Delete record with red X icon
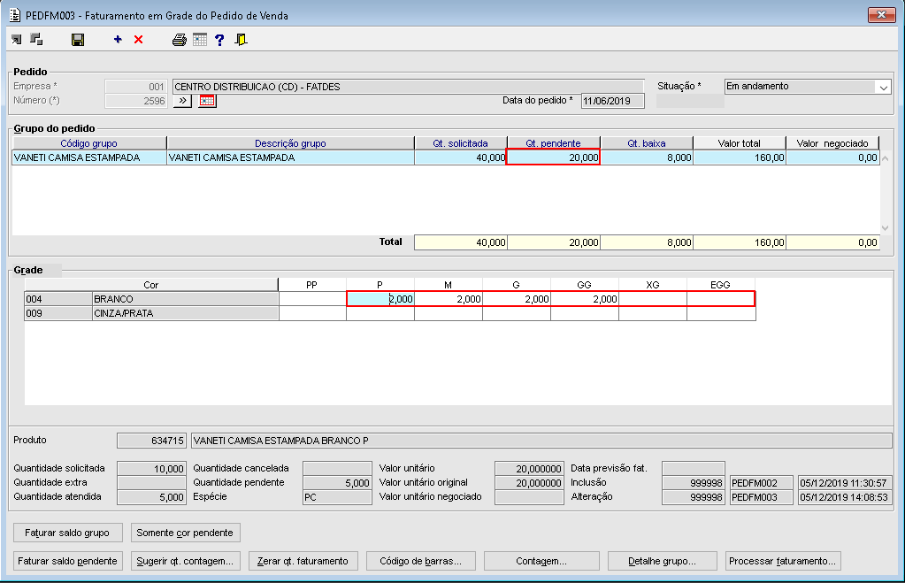The image size is (905, 583). click(x=139, y=39)
